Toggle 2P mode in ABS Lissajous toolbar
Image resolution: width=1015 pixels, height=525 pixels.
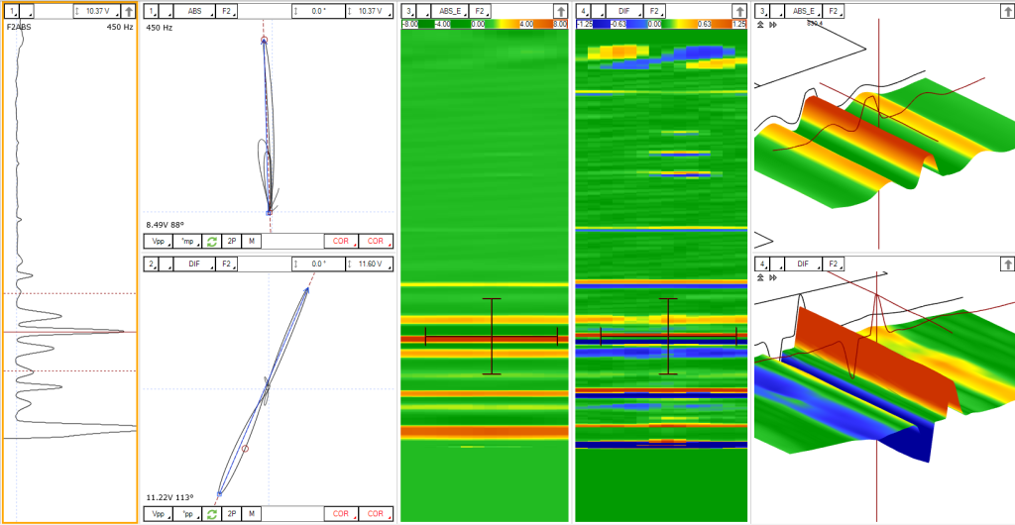point(231,241)
